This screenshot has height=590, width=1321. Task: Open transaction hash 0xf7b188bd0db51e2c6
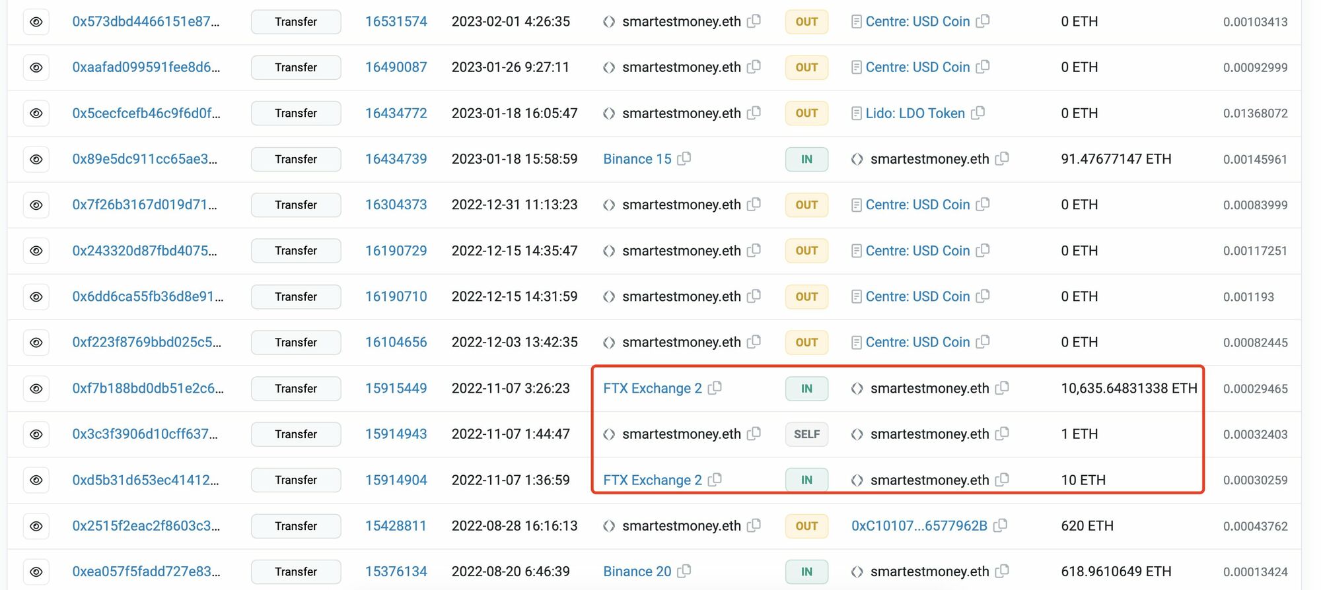tap(148, 389)
